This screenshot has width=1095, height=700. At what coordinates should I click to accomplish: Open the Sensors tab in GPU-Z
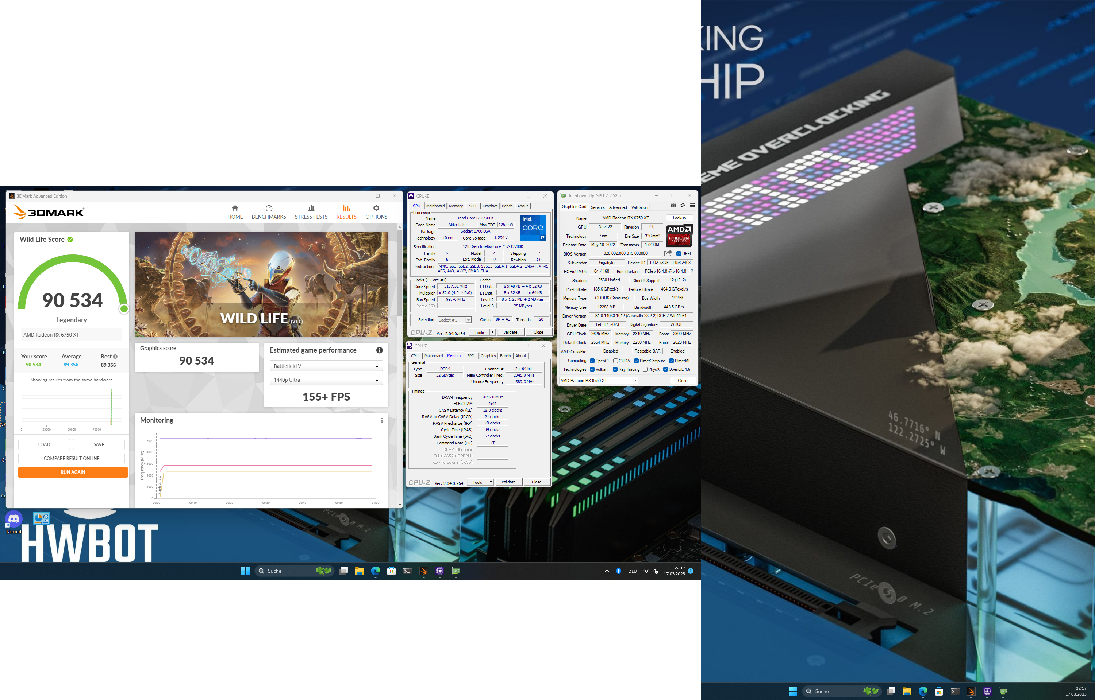(597, 207)
